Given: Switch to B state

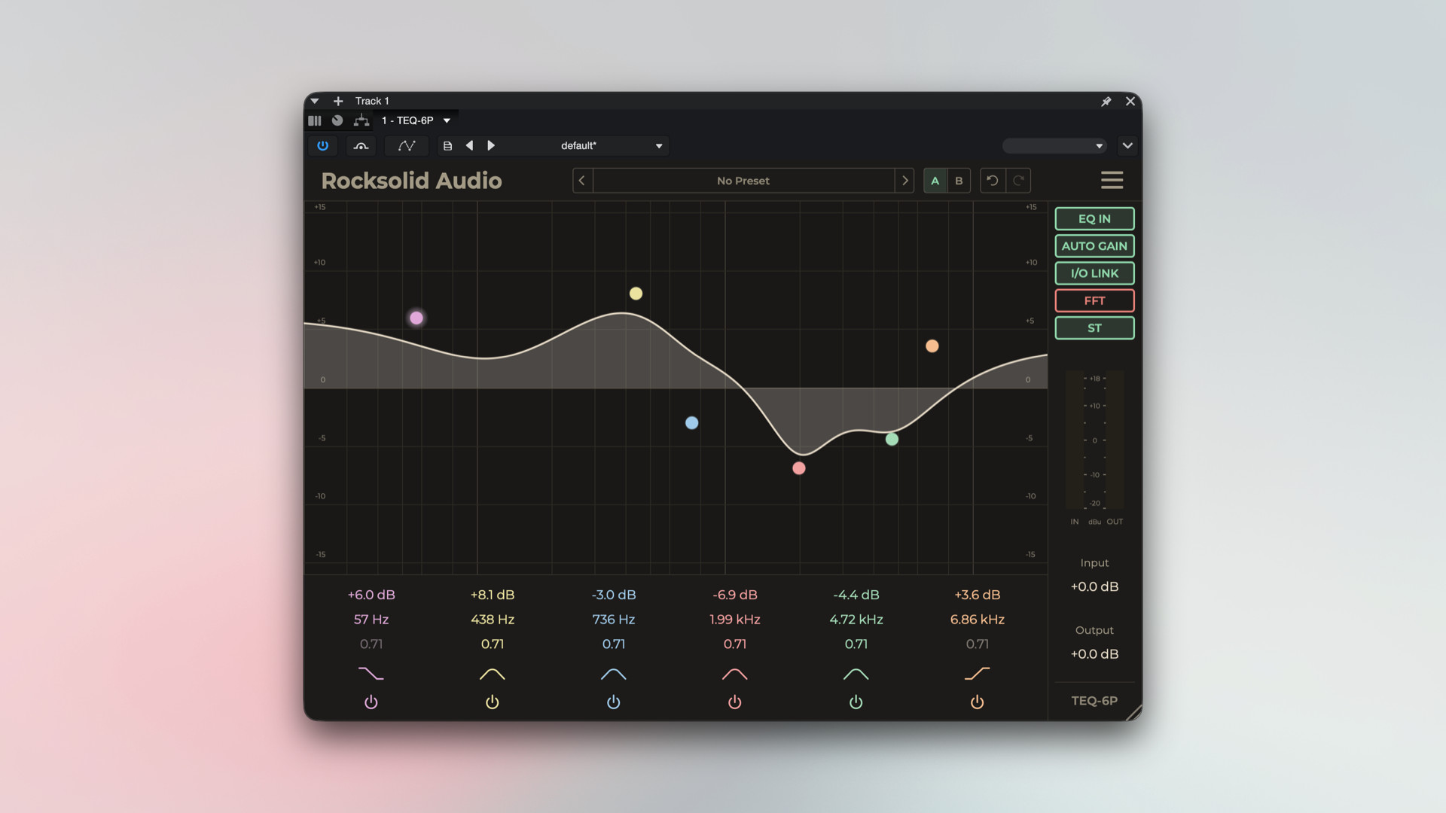Looking at the screenshot, I should click(x=959, y=181).
